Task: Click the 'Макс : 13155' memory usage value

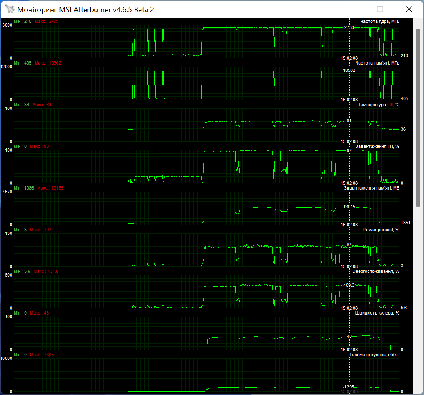Action: [50, 188]
